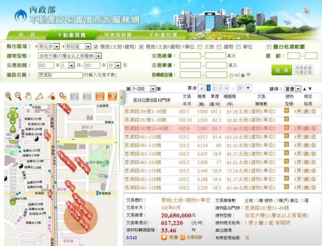
Task: Select the 坪 area unit radio
Action: pos(243,75)
